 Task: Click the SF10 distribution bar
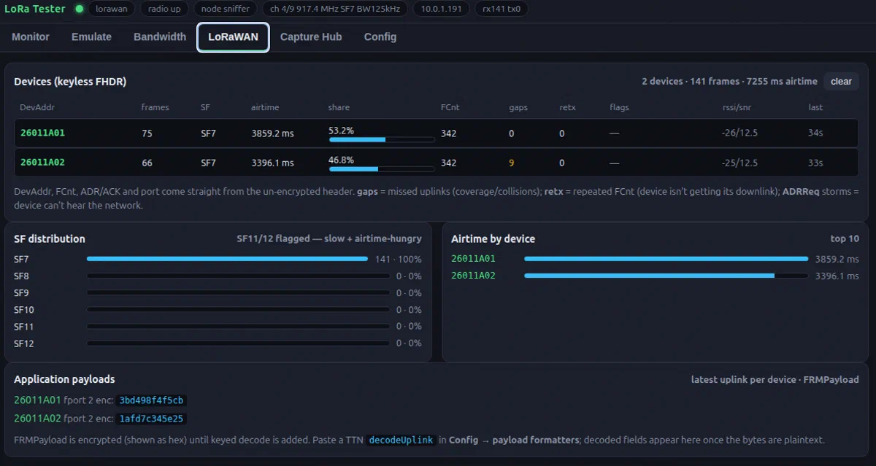point(238,309)
